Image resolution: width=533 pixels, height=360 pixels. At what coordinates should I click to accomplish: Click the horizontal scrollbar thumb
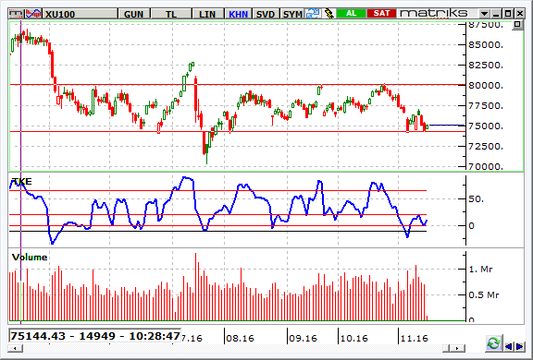click(447, 348)
